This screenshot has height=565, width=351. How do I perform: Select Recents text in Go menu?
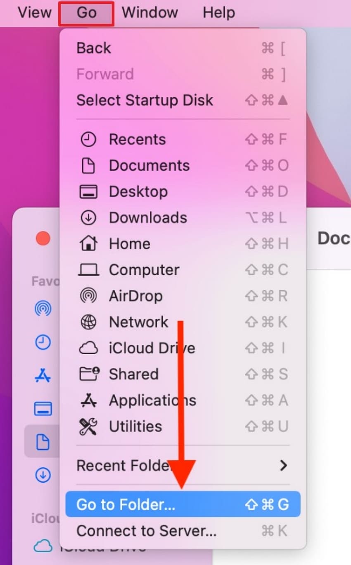(137, 140)
